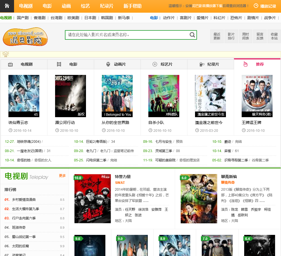Open ranked item 行尸走肉第六季
281x256 pixels.
coord(24,218)
